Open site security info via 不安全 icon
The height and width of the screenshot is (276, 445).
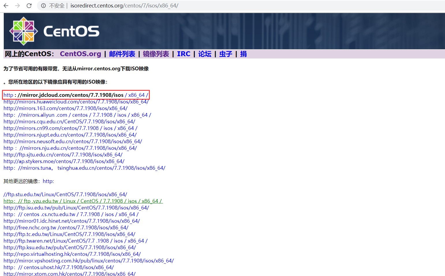tap(43, 5)
